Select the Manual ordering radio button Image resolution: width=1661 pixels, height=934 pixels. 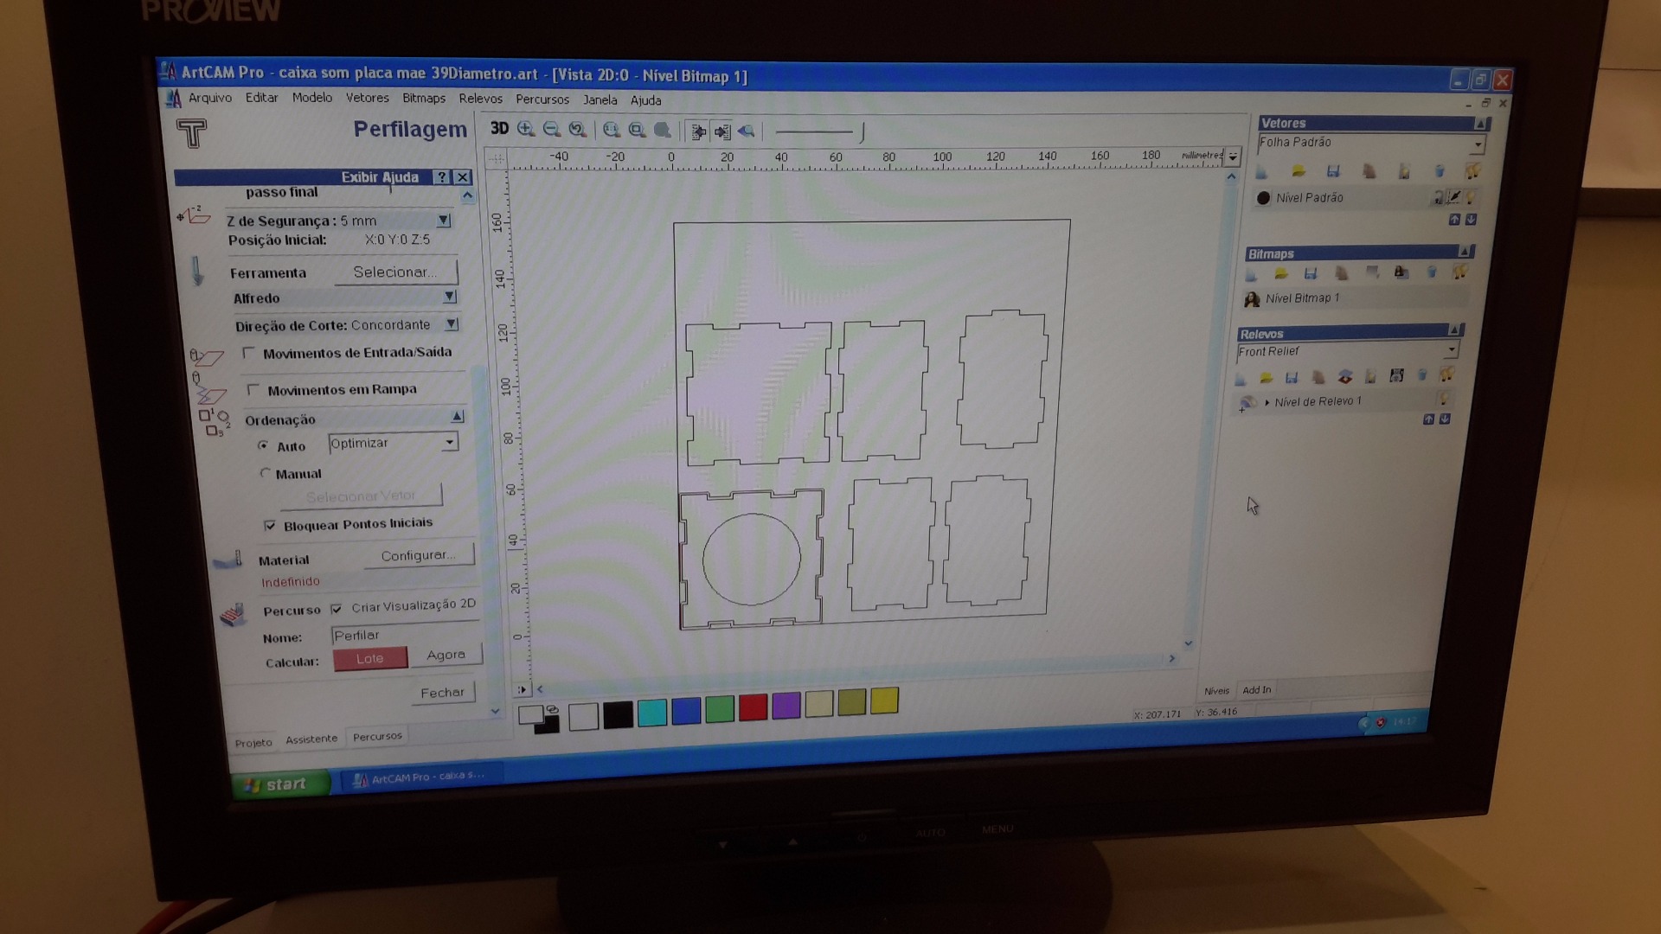tap(266, 473)
